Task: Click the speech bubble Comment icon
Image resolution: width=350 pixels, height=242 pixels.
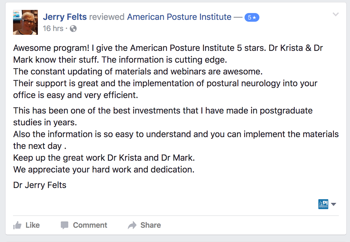Action: [x=65, y=225]
